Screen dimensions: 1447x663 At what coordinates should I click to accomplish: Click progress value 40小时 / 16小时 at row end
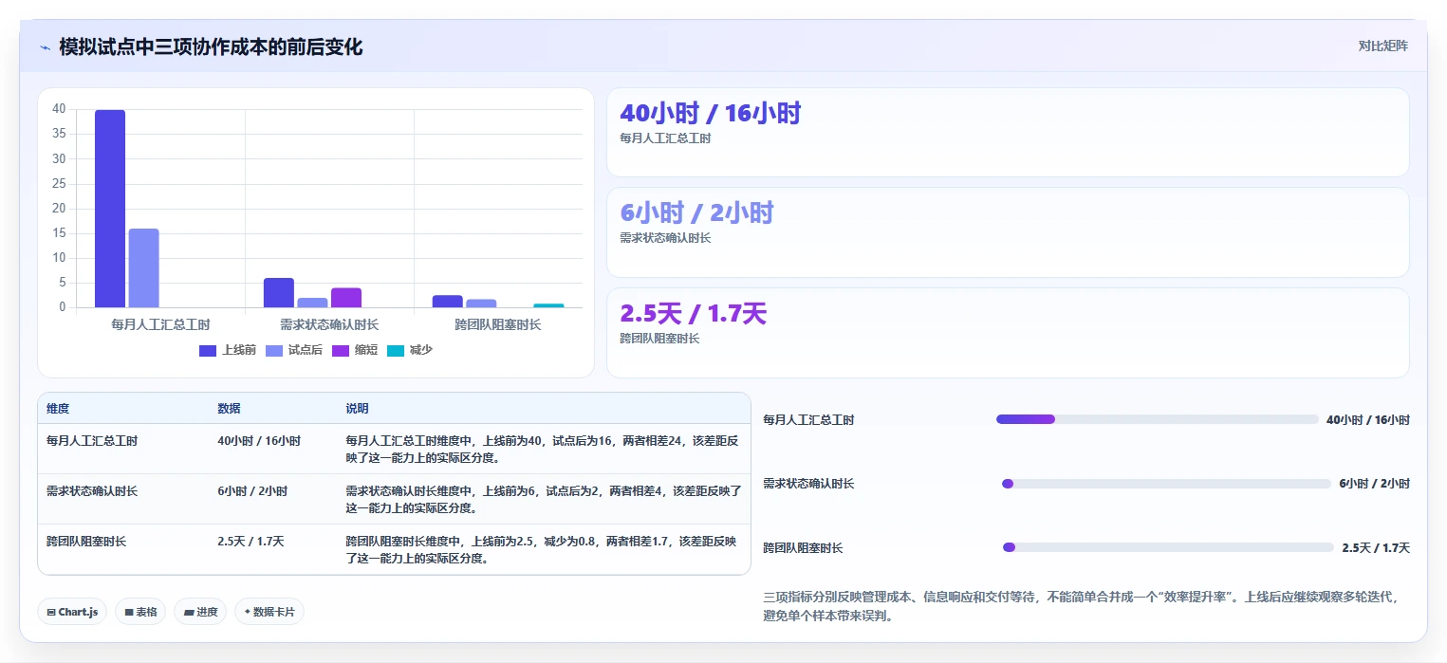1368,419
